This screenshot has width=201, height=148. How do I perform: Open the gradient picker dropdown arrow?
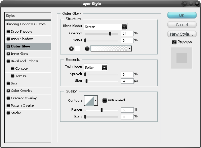coord(130,49)
